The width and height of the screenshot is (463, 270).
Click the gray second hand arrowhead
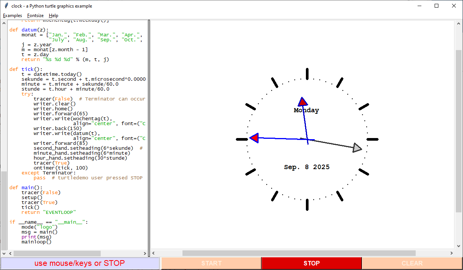[357, 148]
